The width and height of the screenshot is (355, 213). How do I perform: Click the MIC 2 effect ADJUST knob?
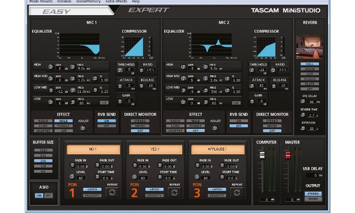pos(215,128)
